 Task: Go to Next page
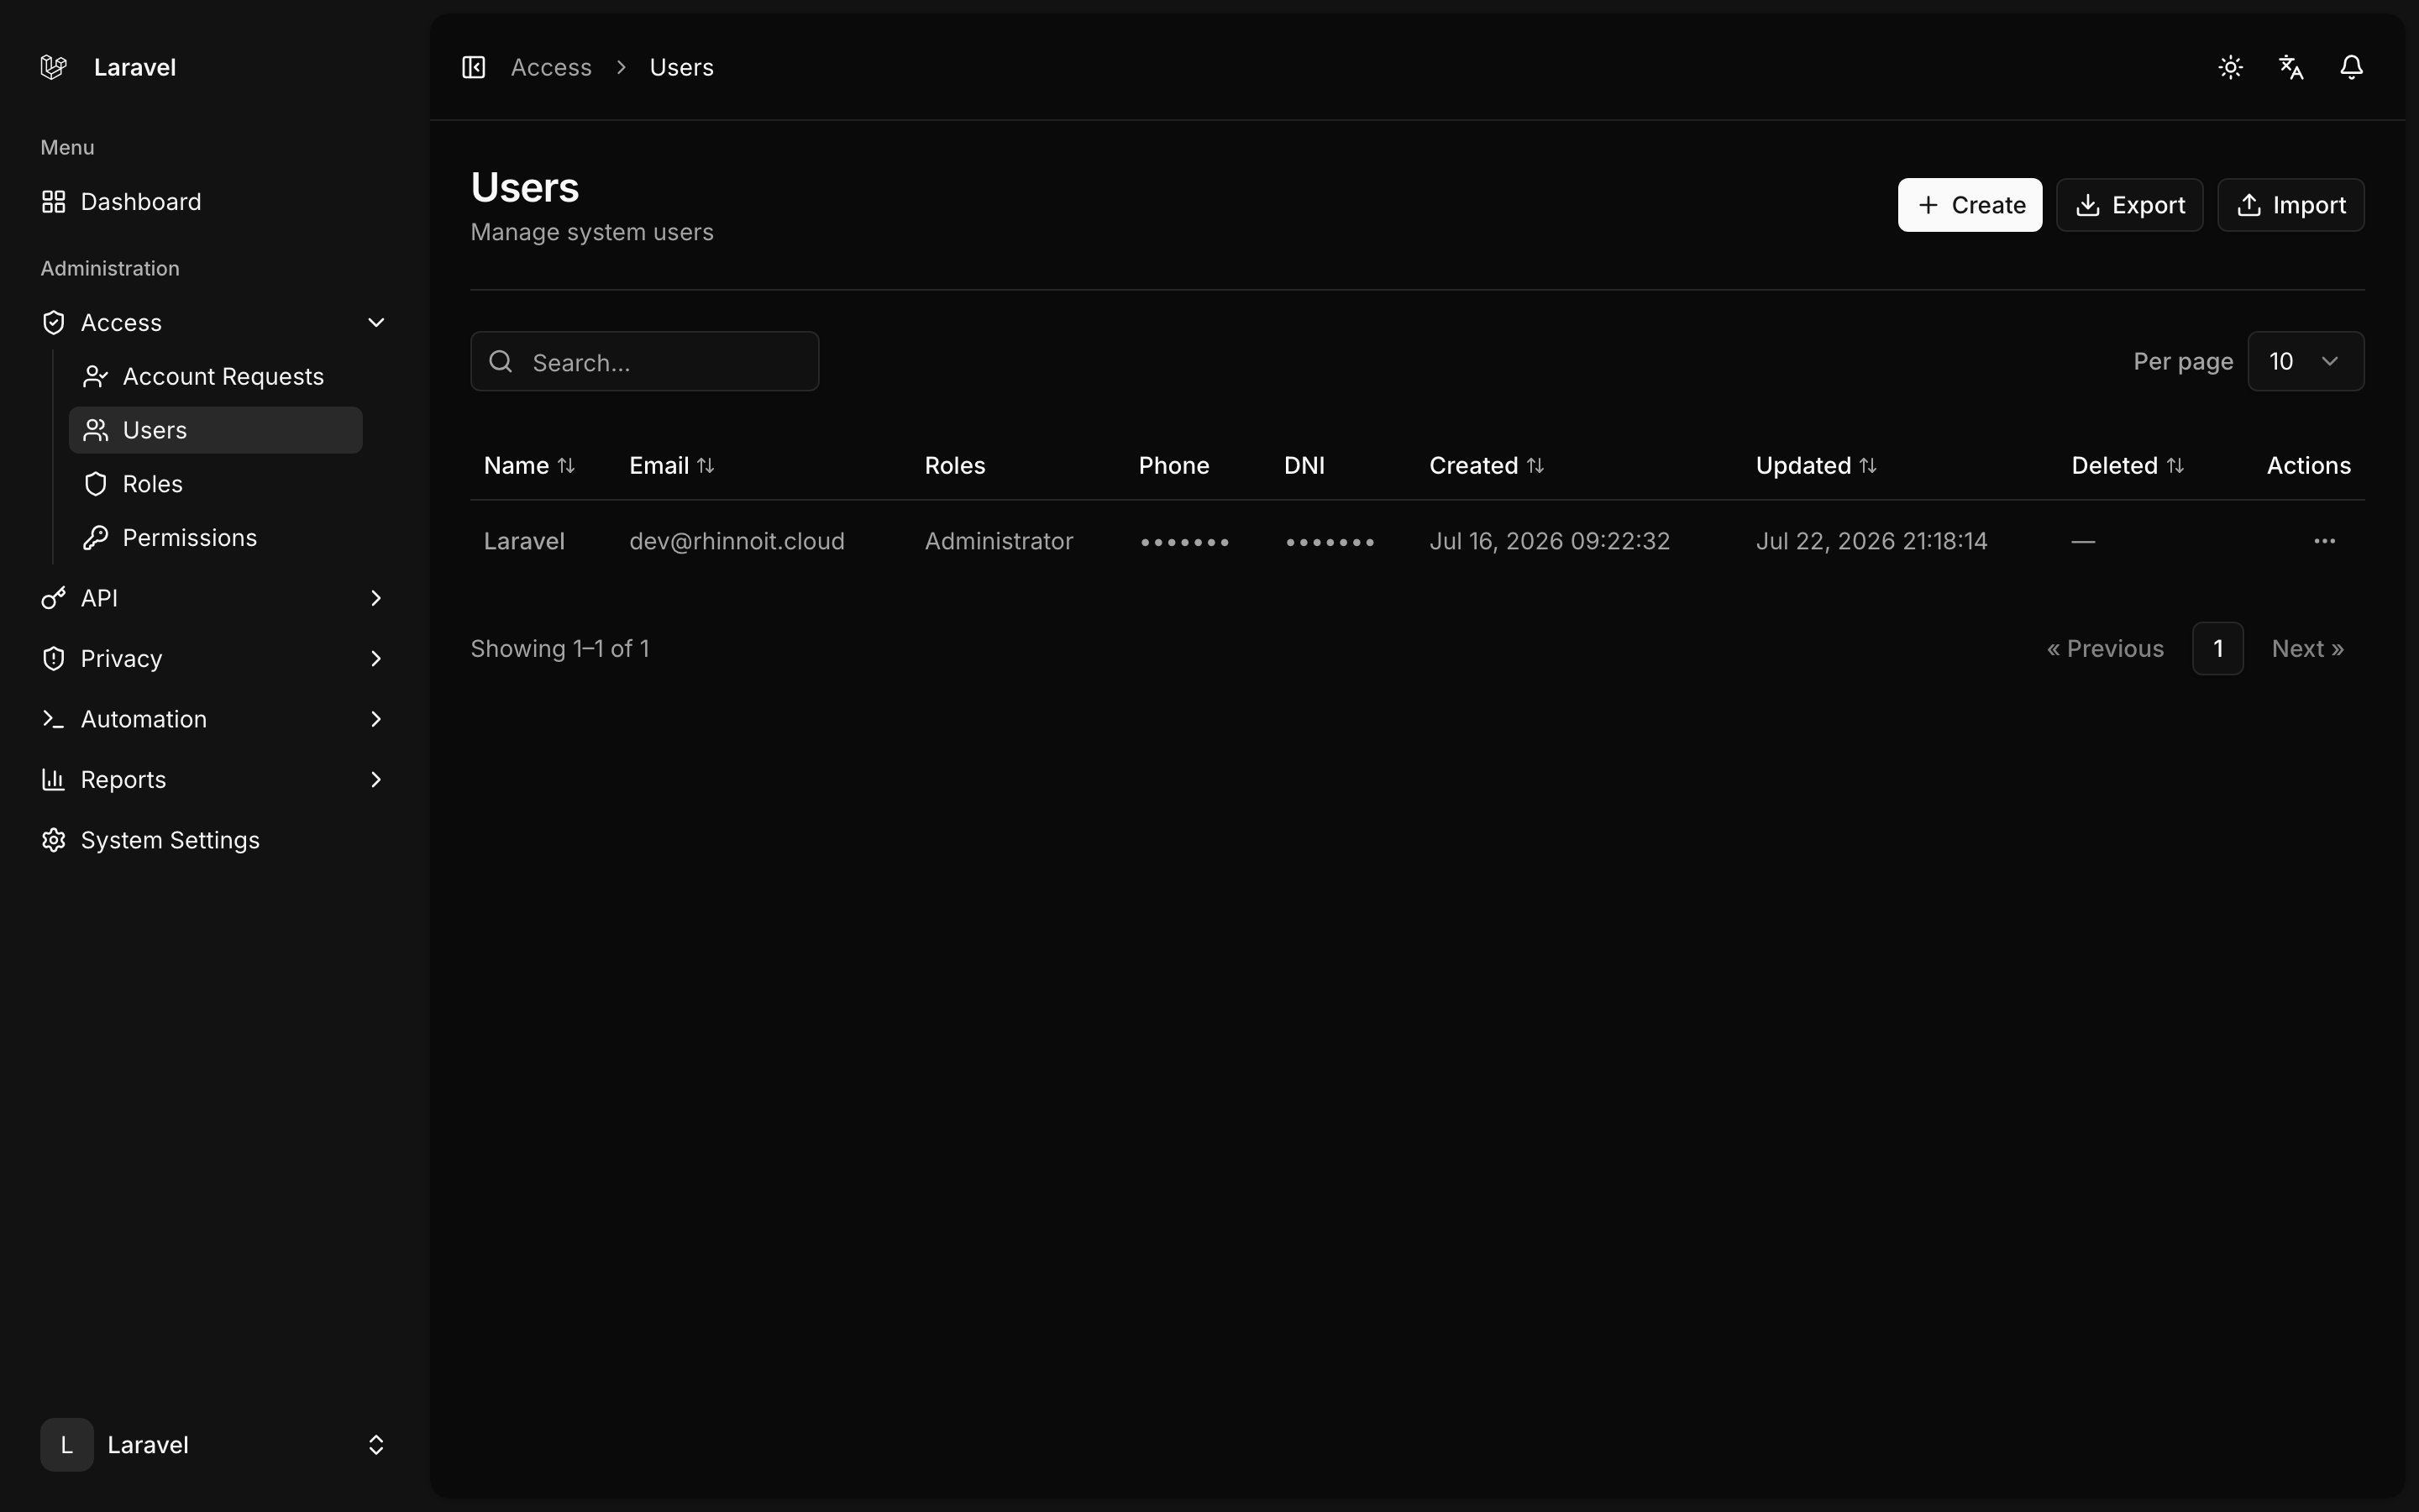pyautogui.click(x=2307, y=649)
